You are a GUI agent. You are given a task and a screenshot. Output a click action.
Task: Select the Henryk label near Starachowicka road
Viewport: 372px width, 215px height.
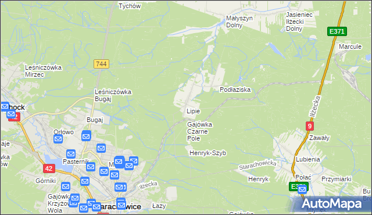(x=258, y=179)
